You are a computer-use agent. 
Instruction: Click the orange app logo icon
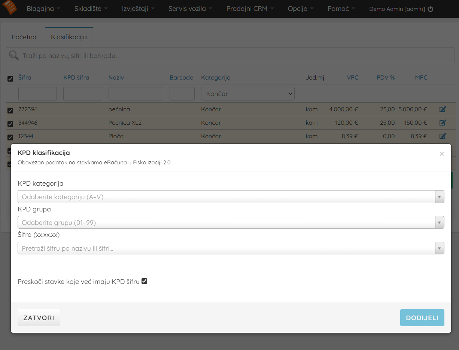10,7
